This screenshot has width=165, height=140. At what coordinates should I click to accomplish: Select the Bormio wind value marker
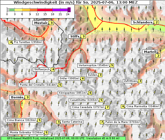(28, 97)
